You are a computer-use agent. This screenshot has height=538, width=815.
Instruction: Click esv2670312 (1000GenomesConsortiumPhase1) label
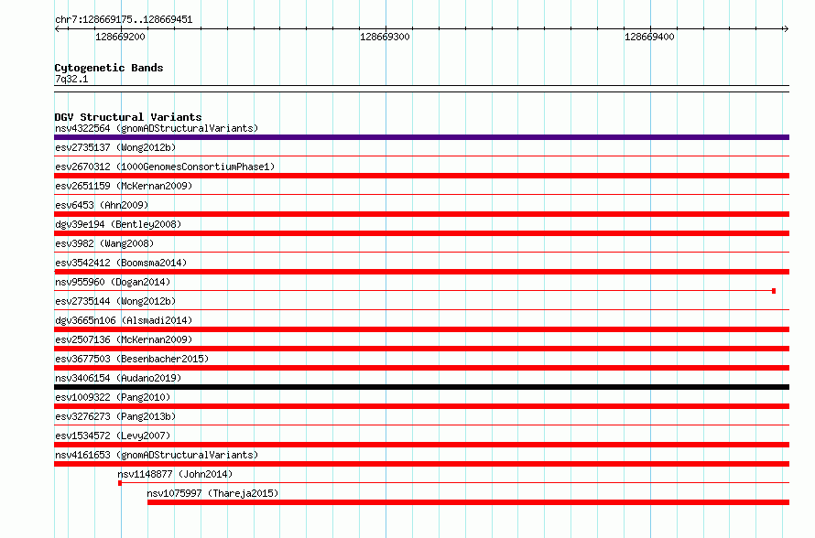(x=165, y=167)
